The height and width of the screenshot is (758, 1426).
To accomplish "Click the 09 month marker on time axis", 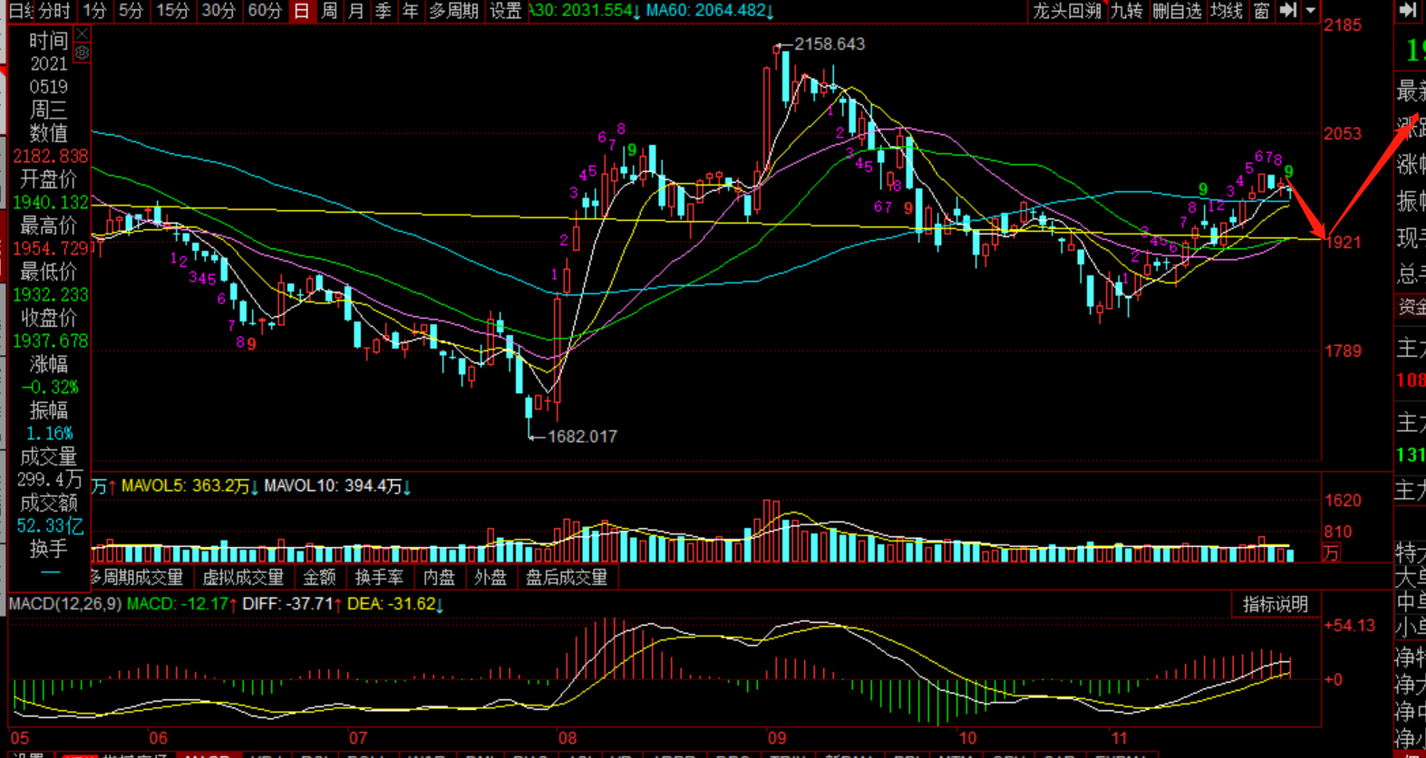I will coord(776,738).
